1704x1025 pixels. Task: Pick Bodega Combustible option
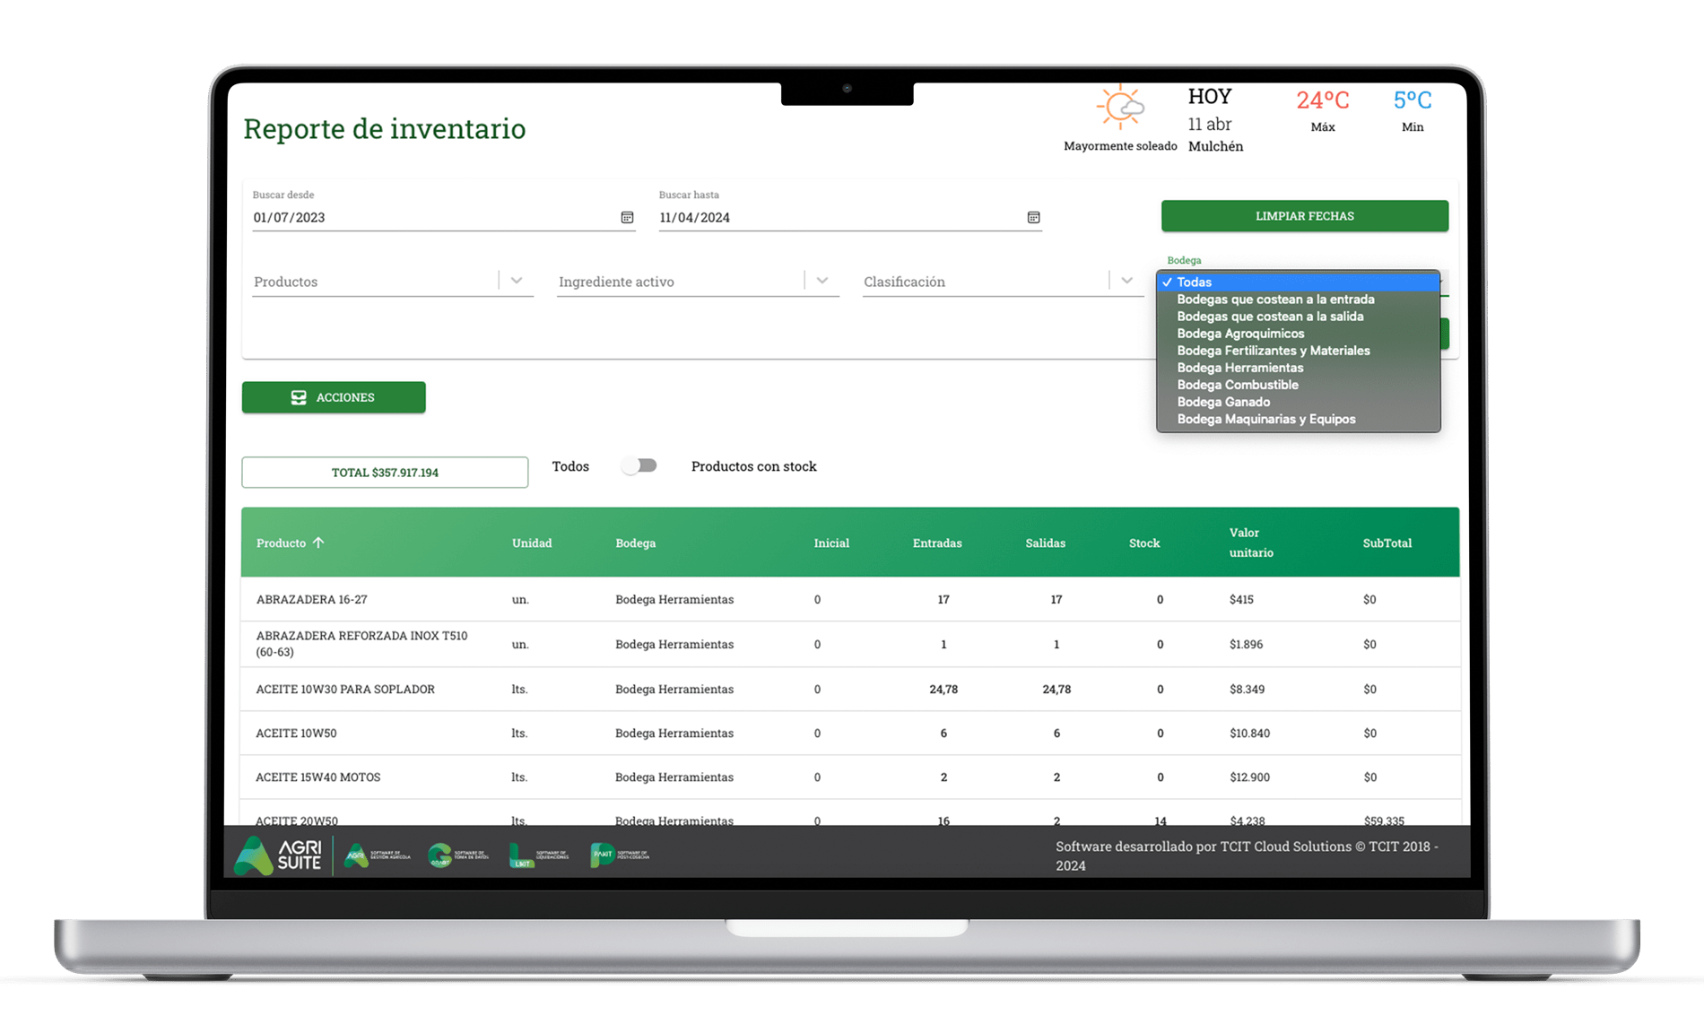click(x=1299, y=385)
